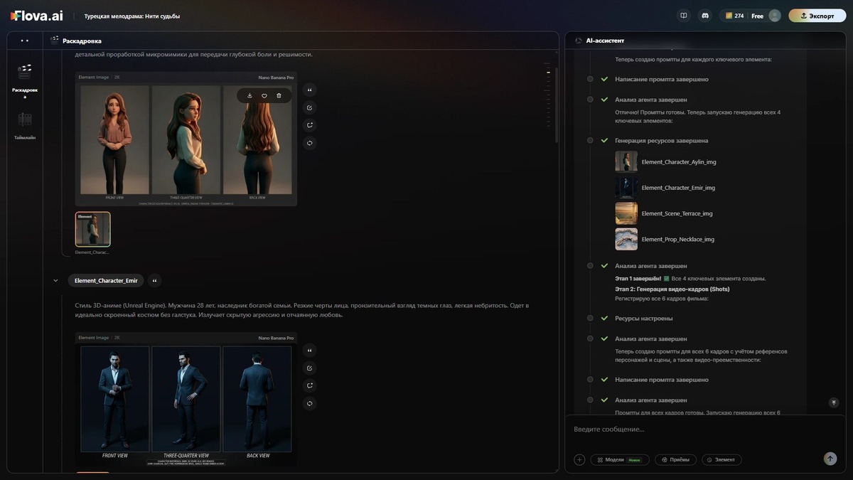Click quote icon next to Element_Character_Emir title
This screenshot has height=480, width=853.
click(154, 280)
